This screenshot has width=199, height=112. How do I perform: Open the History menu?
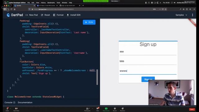43,2
